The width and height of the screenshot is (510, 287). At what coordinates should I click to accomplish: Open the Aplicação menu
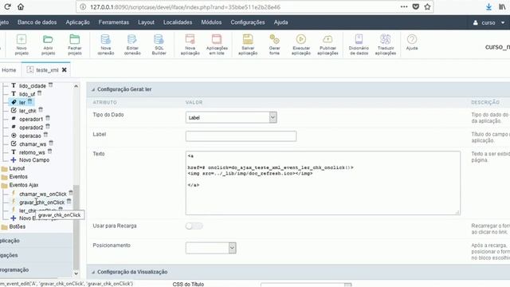pyautogui.click(x=77, y=22)
